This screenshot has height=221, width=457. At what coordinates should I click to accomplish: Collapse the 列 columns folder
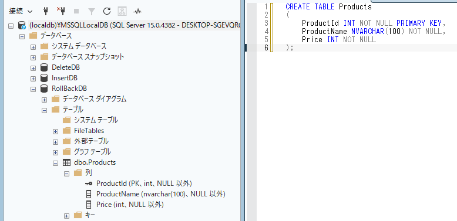[x=66, y=174]
